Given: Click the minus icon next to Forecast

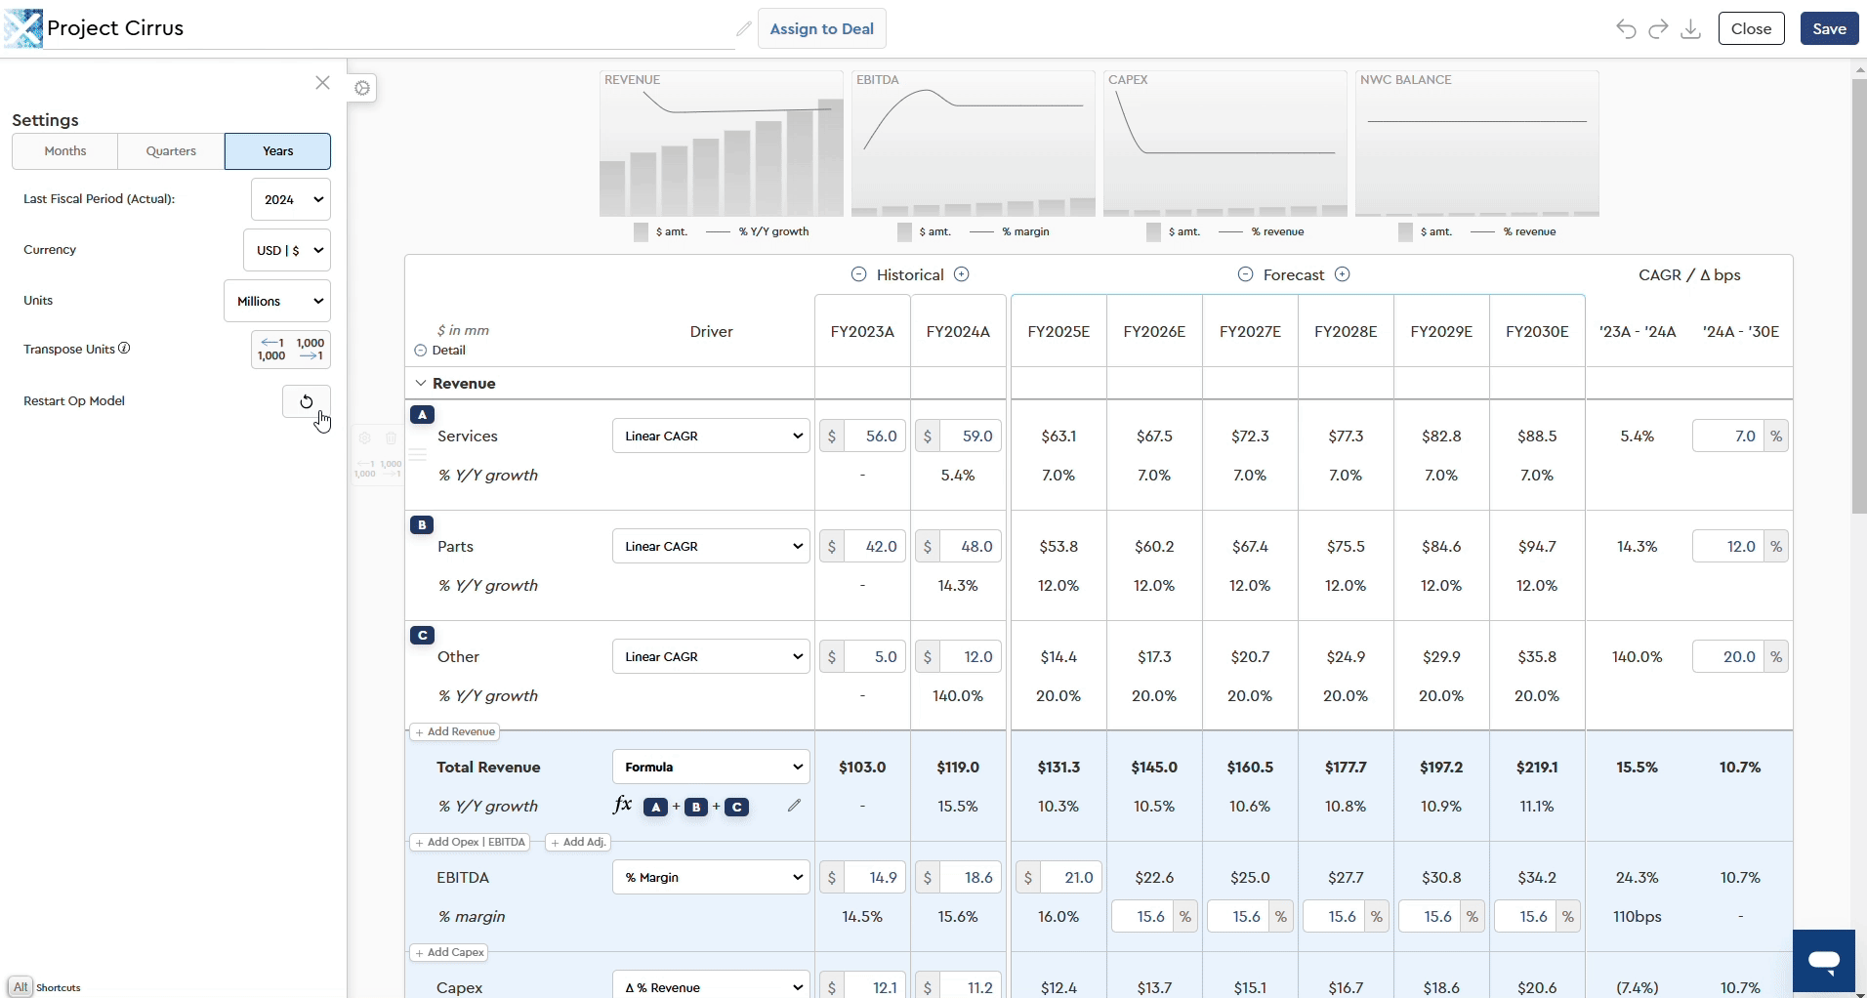Looking at the screenshot, I should [1245, 274].
